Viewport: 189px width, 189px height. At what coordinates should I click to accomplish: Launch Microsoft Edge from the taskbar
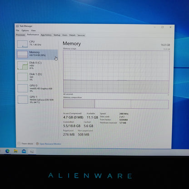point(7,151)
